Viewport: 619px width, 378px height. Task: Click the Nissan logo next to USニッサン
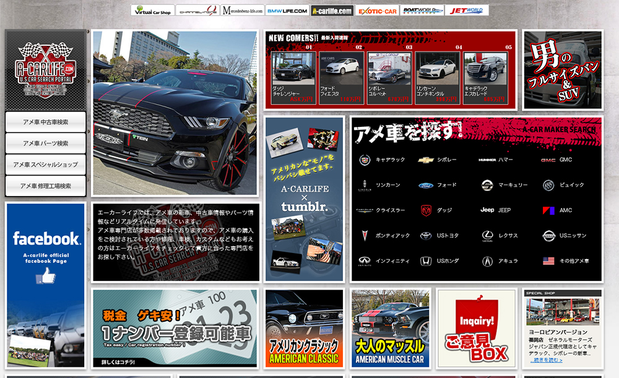tap(548, 236)
